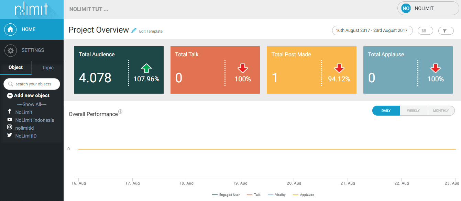Click the Twitter icon for NoLimitID

[10, 135]
